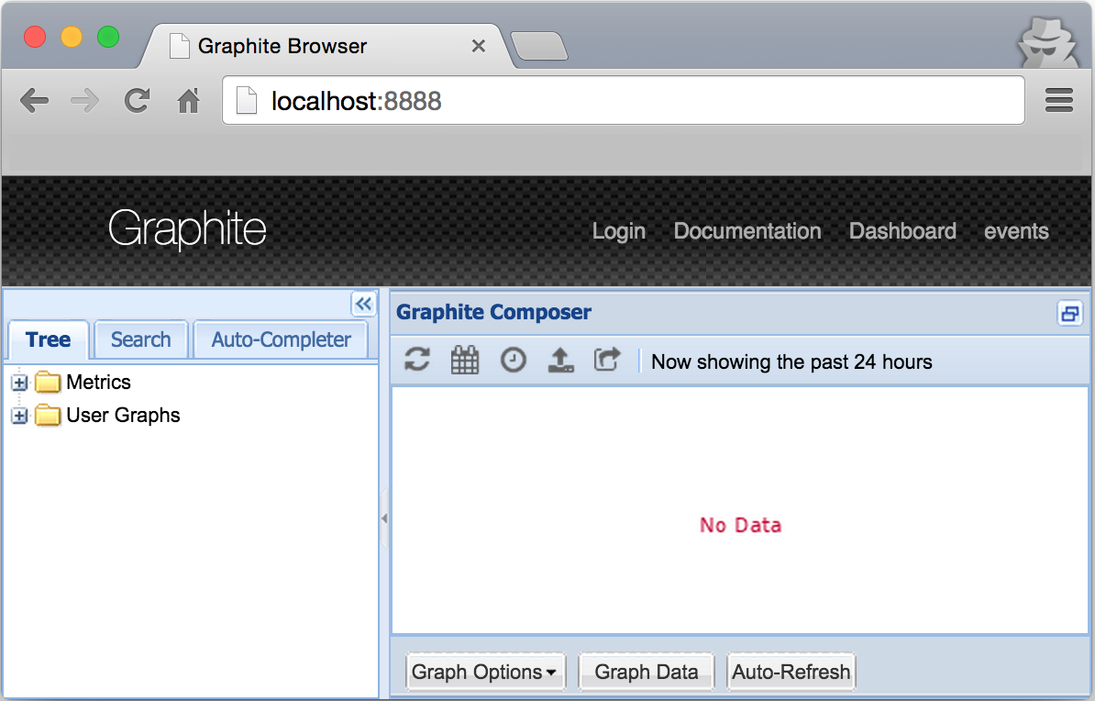1095x701 pixels.
Task: Click the green maximize window button
Action: click(108, 37)
